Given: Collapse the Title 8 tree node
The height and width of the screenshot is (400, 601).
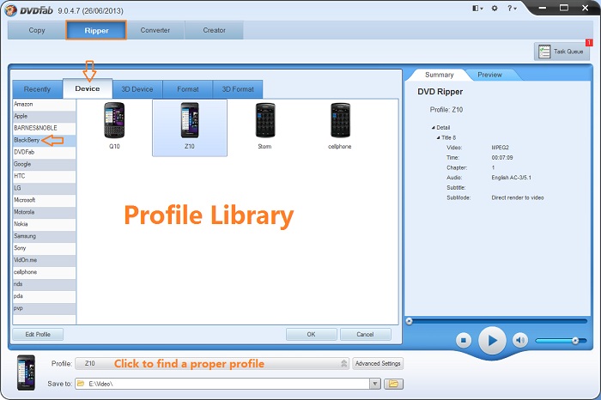Looking at the screenshot, I should click(438, 137).
